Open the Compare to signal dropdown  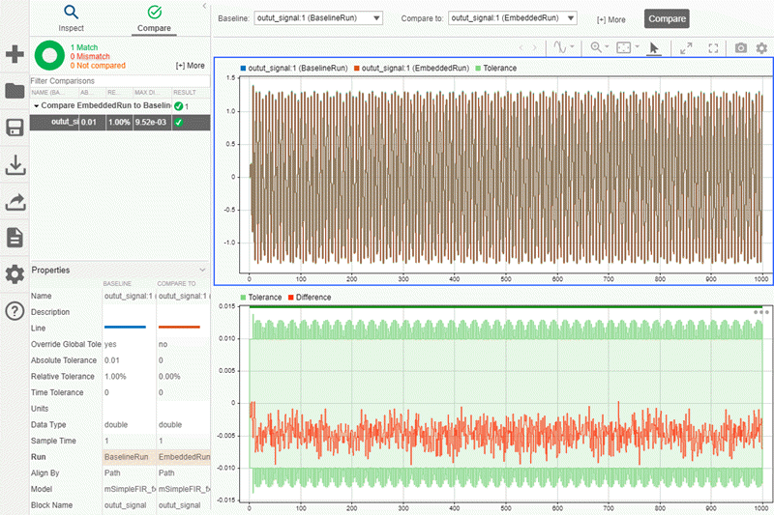(514, 17)
